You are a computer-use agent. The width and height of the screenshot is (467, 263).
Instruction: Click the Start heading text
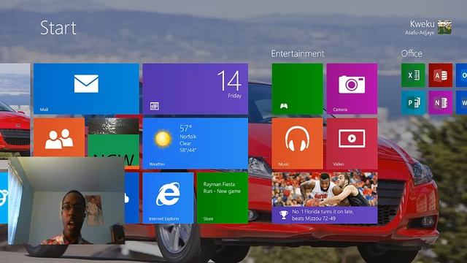click(58, 28)
